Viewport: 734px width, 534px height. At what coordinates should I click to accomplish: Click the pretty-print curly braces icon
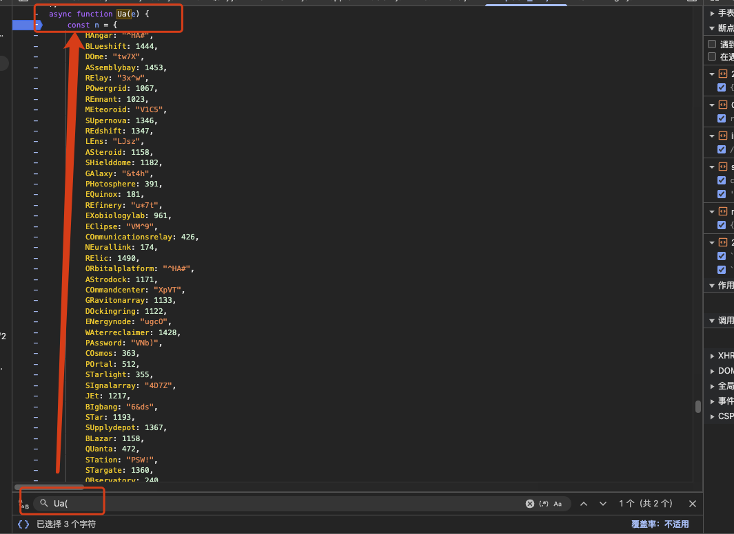(23, 524)
